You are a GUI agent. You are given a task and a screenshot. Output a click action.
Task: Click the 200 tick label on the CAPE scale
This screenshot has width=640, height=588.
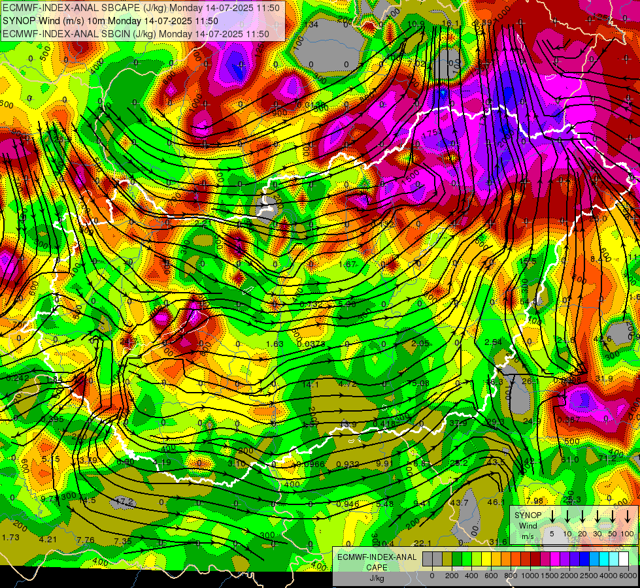pos(452,576)
